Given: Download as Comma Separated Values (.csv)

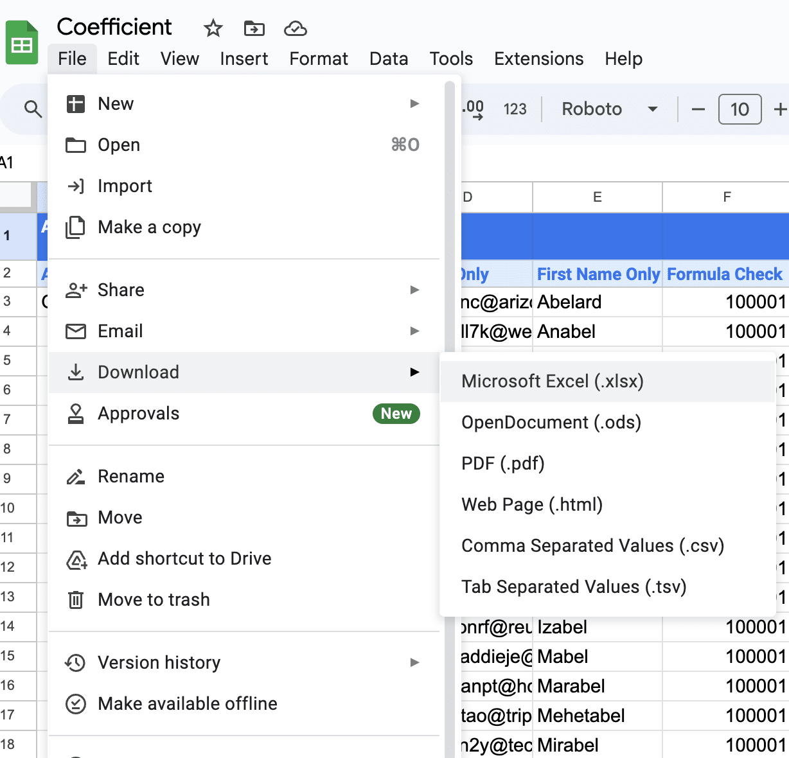Looking at the screenshot, I should coord(607,545).
